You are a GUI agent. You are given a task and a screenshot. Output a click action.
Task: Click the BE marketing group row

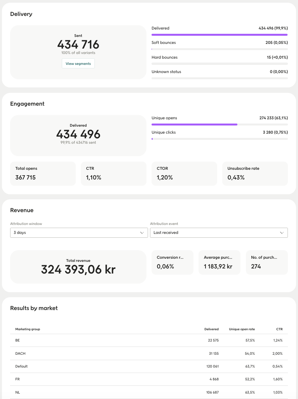pos(149,340)
